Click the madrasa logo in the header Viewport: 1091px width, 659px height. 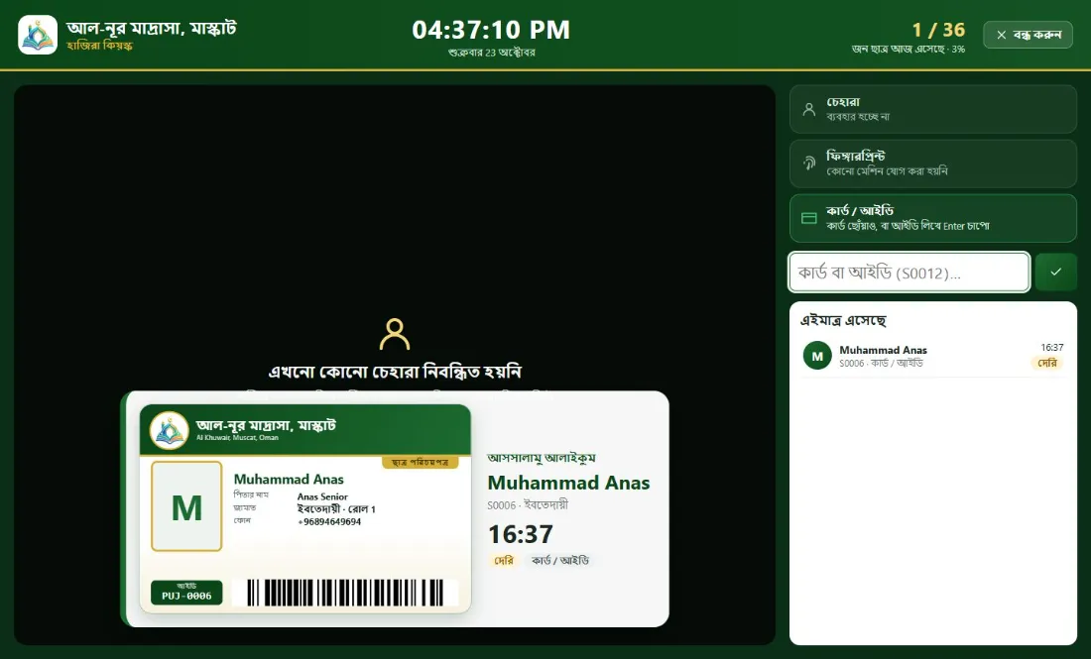click(38, 35)
